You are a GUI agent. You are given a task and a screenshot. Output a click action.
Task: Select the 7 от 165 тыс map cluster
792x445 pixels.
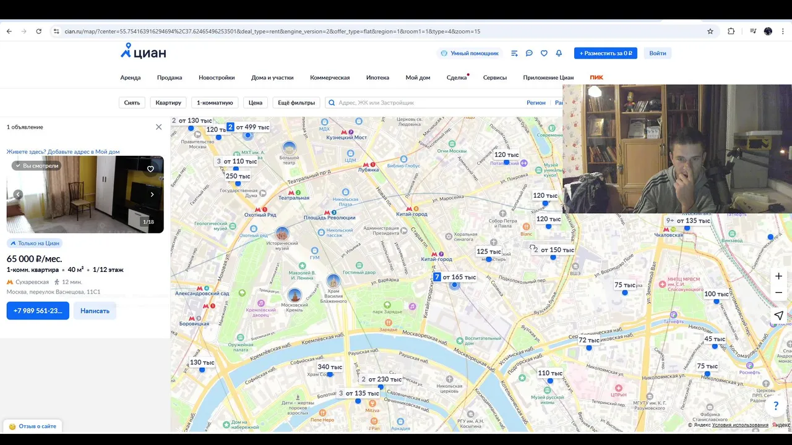[x=455, y=278]
